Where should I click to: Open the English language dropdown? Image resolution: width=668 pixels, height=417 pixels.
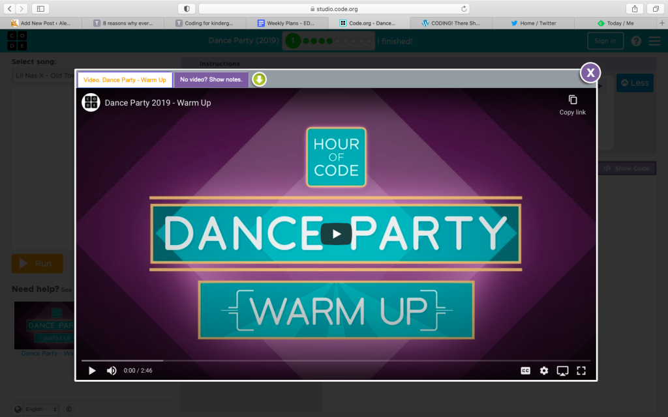pyautogui.click(x=36, y=409)
